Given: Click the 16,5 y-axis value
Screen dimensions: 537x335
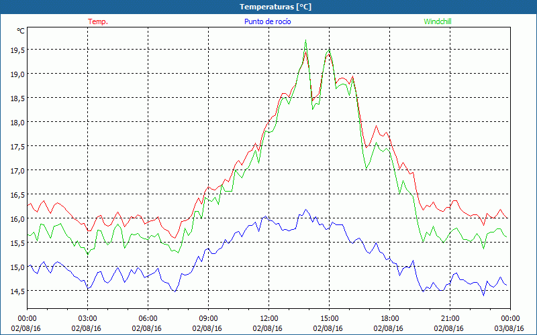Looking at the screenshot, I should (x=17, y=195).
